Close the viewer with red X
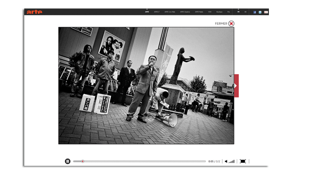313x176 pixels. (x=231, y=23)
